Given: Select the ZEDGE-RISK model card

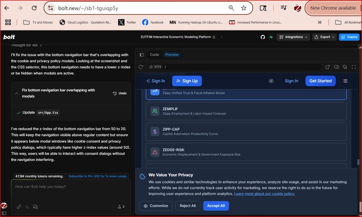Looking at the screenshot, I should 246,152.
